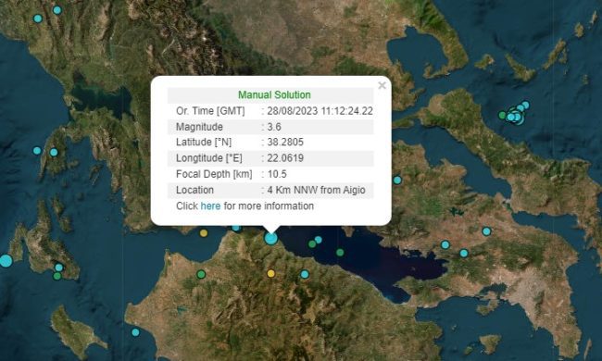Select the cyan marker on southern Kefalonia
Viewport: 602px width, 361px height.
(x=58, y=268)
